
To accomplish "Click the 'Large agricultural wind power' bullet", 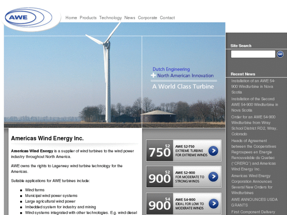I will coord(51,201).
